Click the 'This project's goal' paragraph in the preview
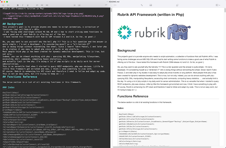 [168, 60]
